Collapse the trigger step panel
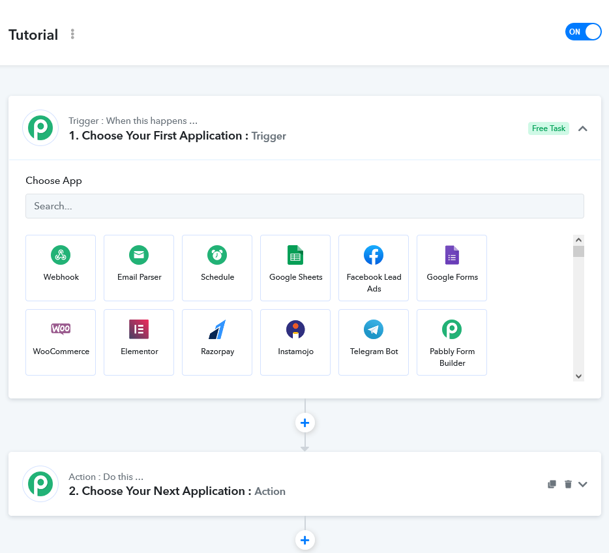This screenshot has width=609, height=553. [x=582, y=128]
